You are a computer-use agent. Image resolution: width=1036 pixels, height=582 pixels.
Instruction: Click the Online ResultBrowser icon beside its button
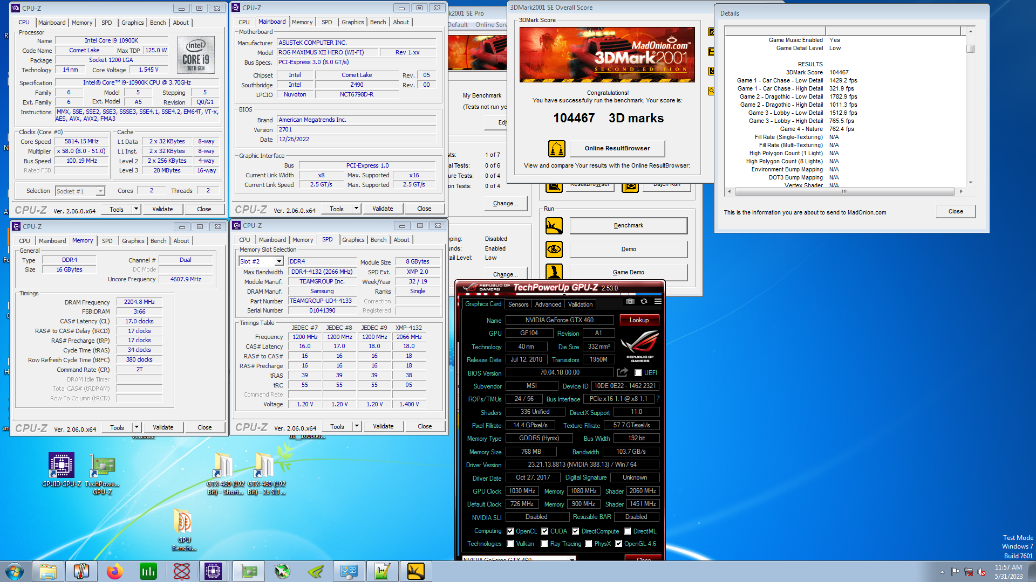[557, 148]
